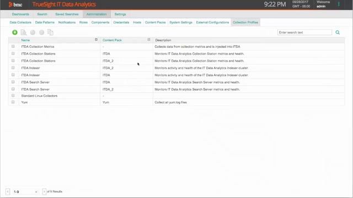Click the ITDA Collection Metrics name cell

tap(38, 47)
